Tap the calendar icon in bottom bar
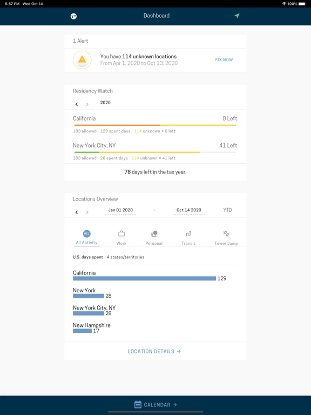 pyautogui.click(x=138, y=404)
